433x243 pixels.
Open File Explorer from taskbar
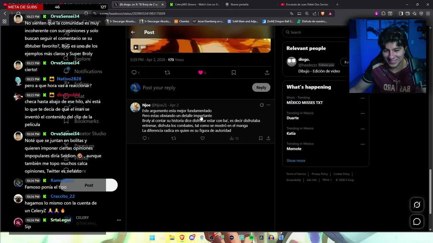coord(172,238)
